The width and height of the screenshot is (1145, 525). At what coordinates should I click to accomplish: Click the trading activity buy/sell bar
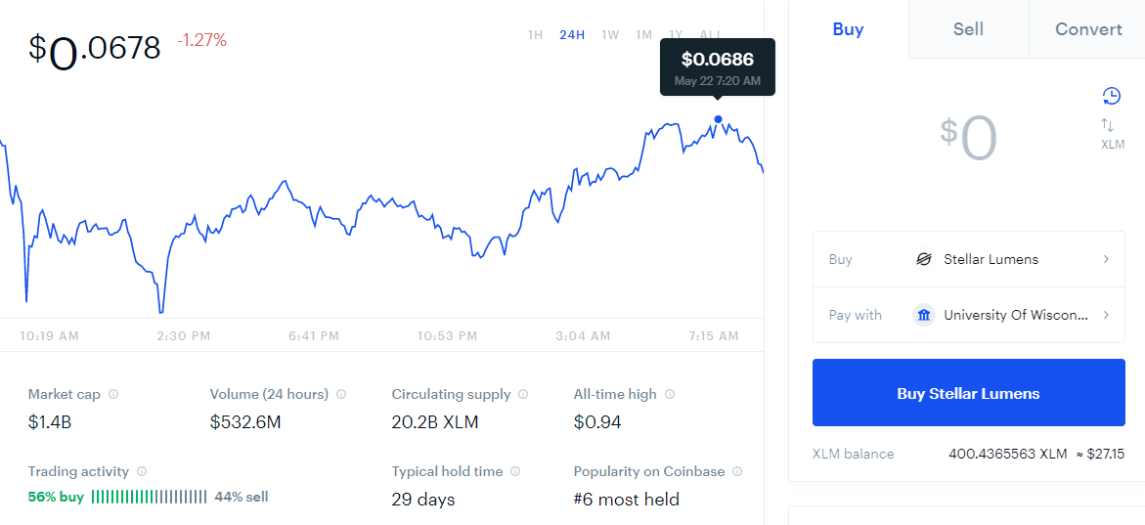[149, 498]
